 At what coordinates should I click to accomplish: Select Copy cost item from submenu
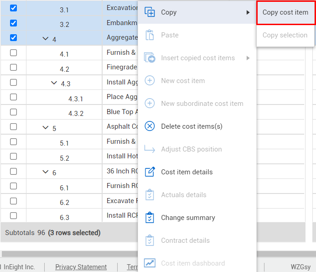[285, 12]
